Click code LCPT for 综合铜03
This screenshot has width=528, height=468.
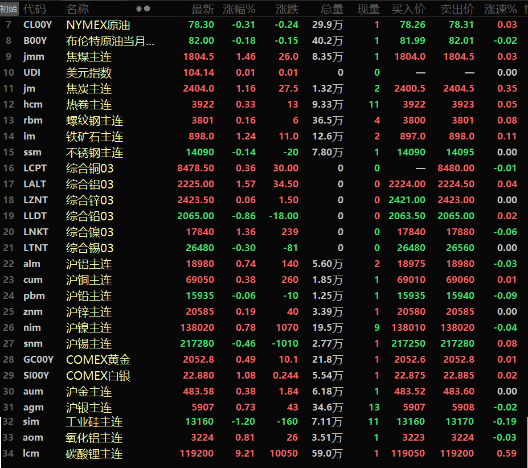click(x=35, y=169)
